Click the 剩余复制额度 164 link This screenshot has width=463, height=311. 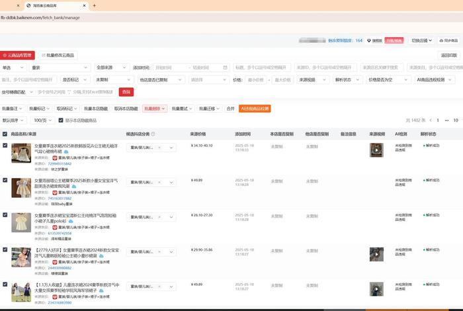click(345, 40)
